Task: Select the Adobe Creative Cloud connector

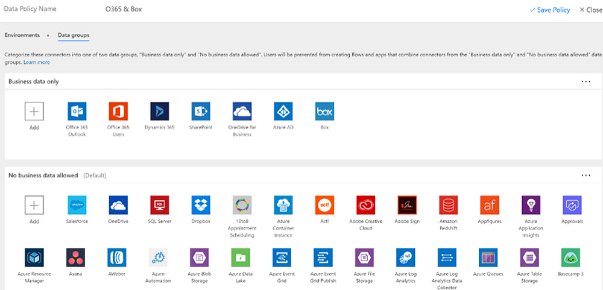Action: (x=366, y=205)
